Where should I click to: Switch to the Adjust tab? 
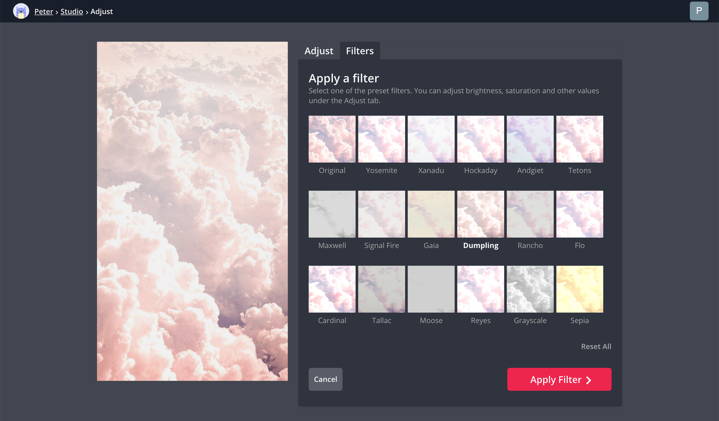(319, 51)
